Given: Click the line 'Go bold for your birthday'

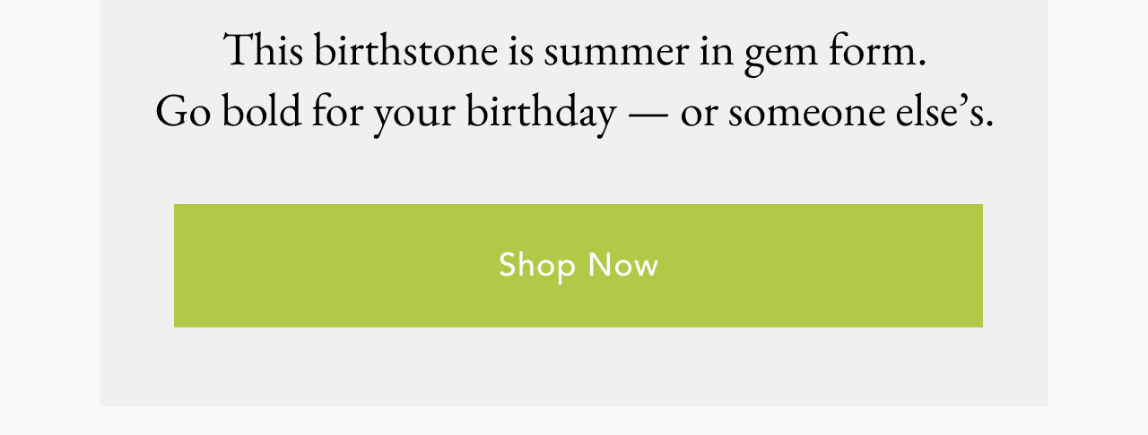Looking at the screenshot, I should tap(386, 113).
